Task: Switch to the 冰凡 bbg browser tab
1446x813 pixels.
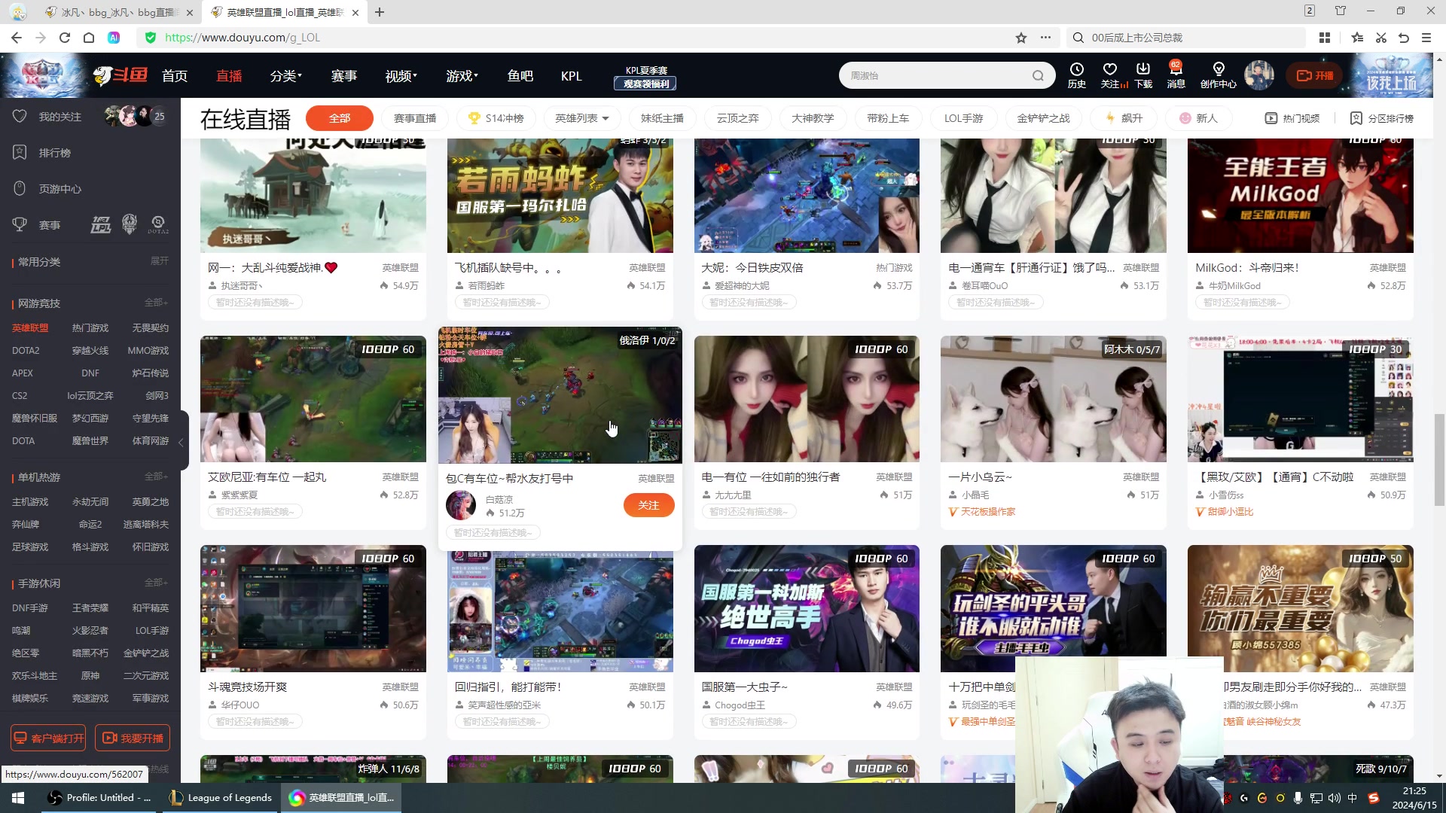Action: click(x=118, y=12)
